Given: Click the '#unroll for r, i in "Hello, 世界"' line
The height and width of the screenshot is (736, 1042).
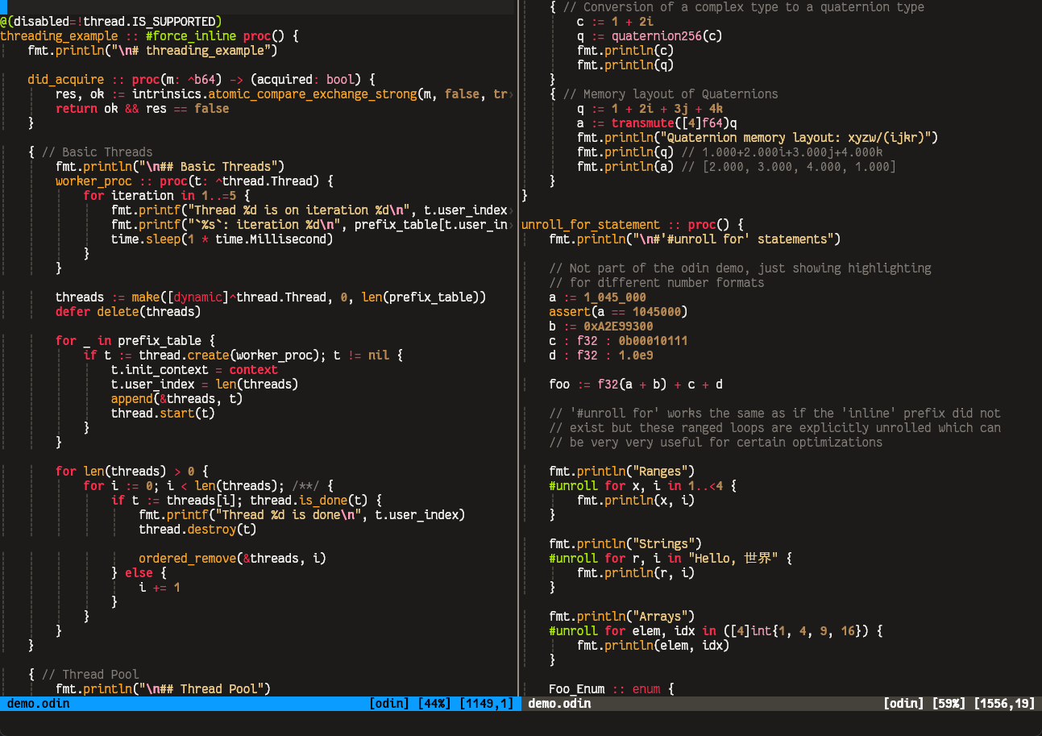Looking at the screenshot, I should 670,559.
